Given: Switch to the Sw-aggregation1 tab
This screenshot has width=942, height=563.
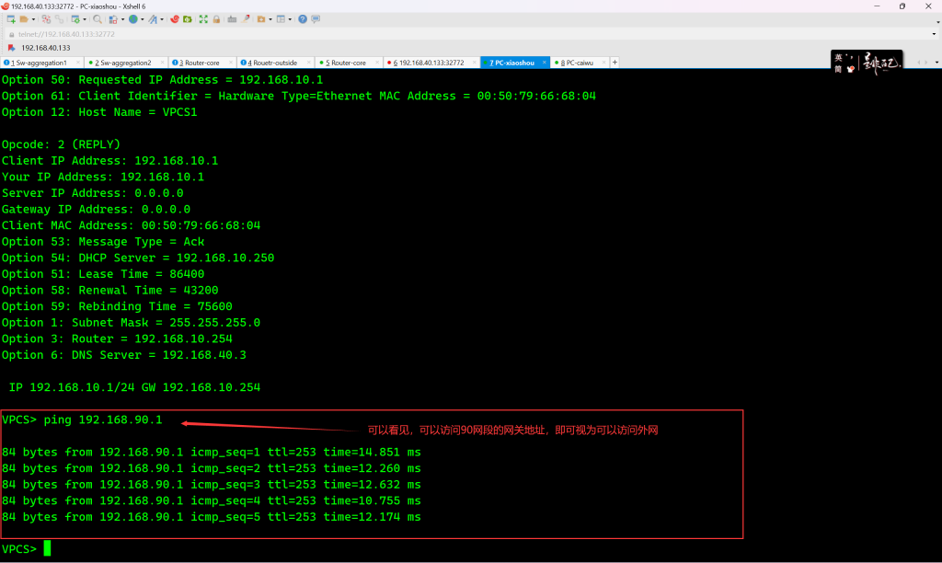Looking at the screenshot, I should pos(39,63).
